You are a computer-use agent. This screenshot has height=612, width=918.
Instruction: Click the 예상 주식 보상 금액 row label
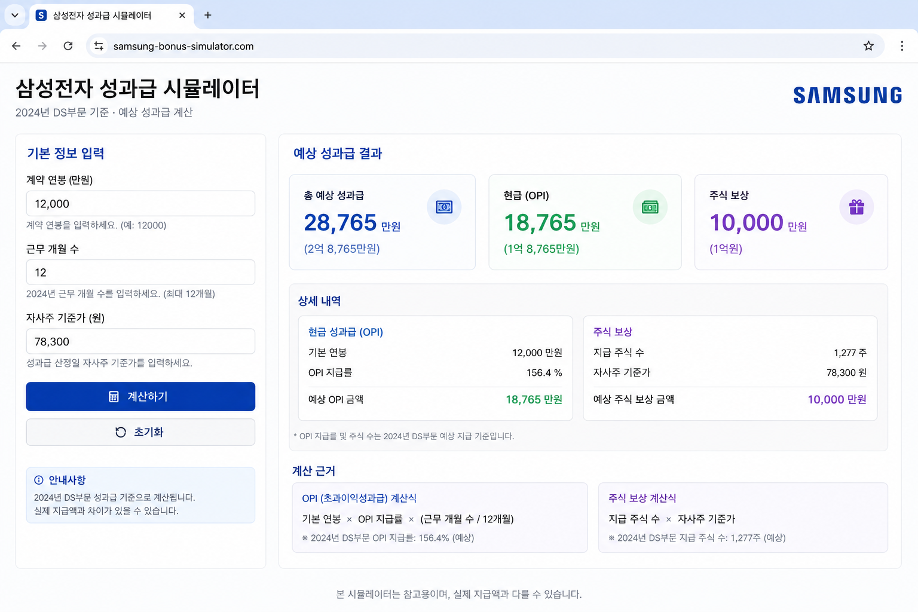(634, 399)
